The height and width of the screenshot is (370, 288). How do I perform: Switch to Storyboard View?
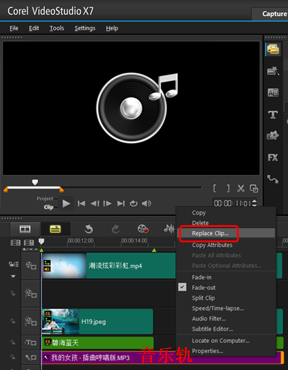25,229
